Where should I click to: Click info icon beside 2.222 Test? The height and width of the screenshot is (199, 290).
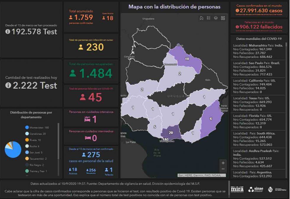(8, 85)
